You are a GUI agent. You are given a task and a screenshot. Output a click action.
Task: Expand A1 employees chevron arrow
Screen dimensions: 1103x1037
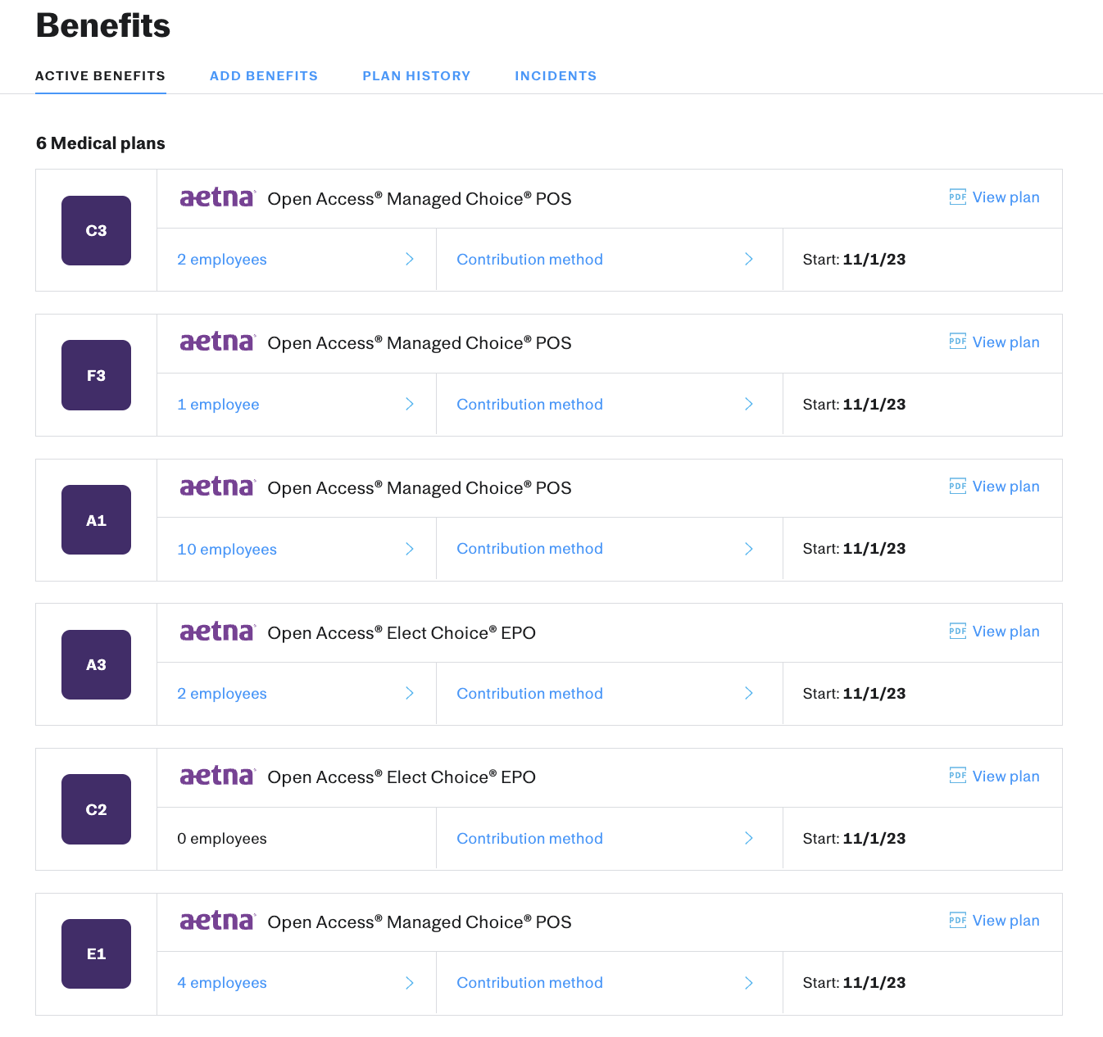[410, 549]
